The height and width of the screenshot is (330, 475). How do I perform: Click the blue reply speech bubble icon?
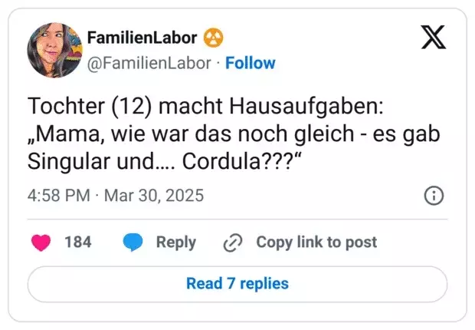click(133, 243)
